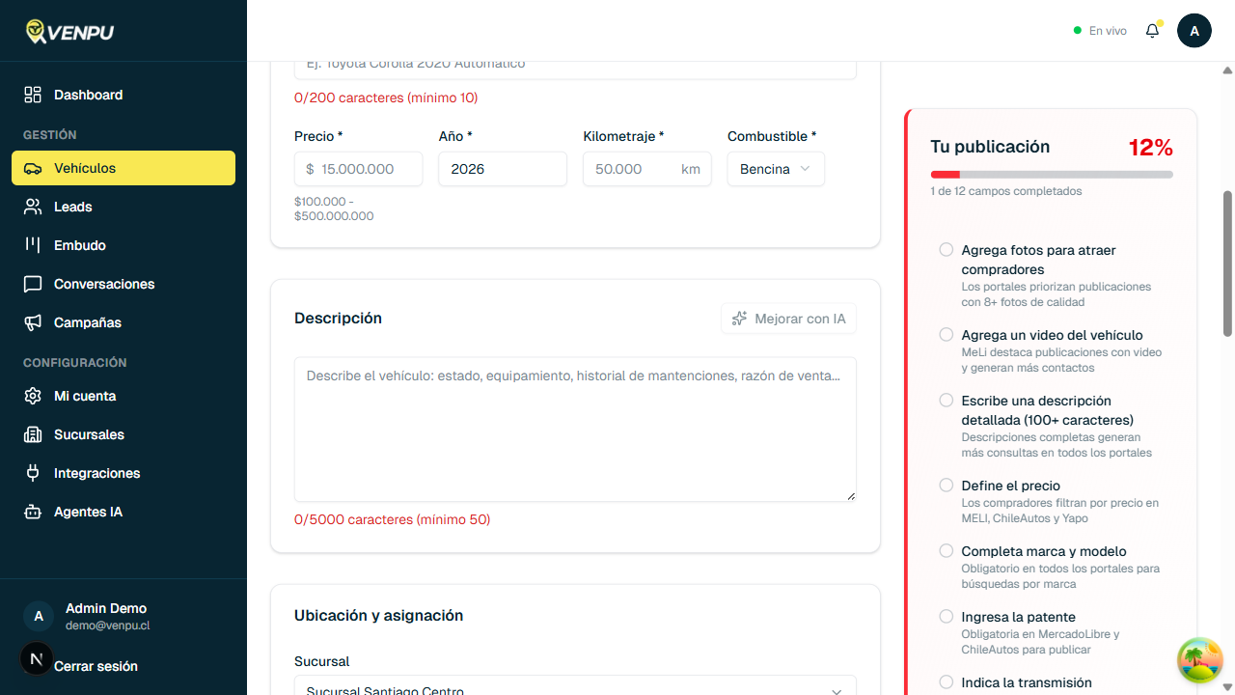Open the Conversaciones chat bubble icon
Image resolution: width=1235 pixels, height=695 pixels.
[33, 284]
